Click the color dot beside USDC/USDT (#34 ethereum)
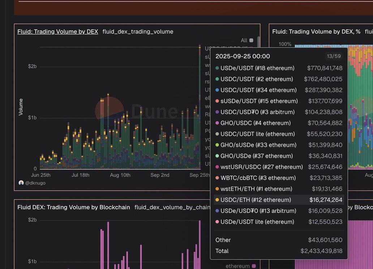Image resolution: width=373 pixels, height=269 pixels. coord(217,90)
